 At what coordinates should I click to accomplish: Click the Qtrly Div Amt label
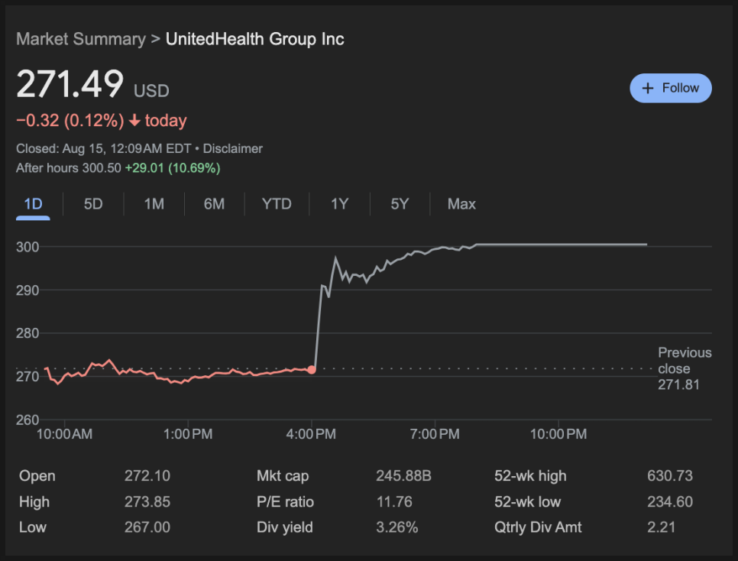(538, 527)
